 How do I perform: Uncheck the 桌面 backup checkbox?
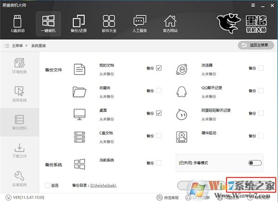point(158,113)
